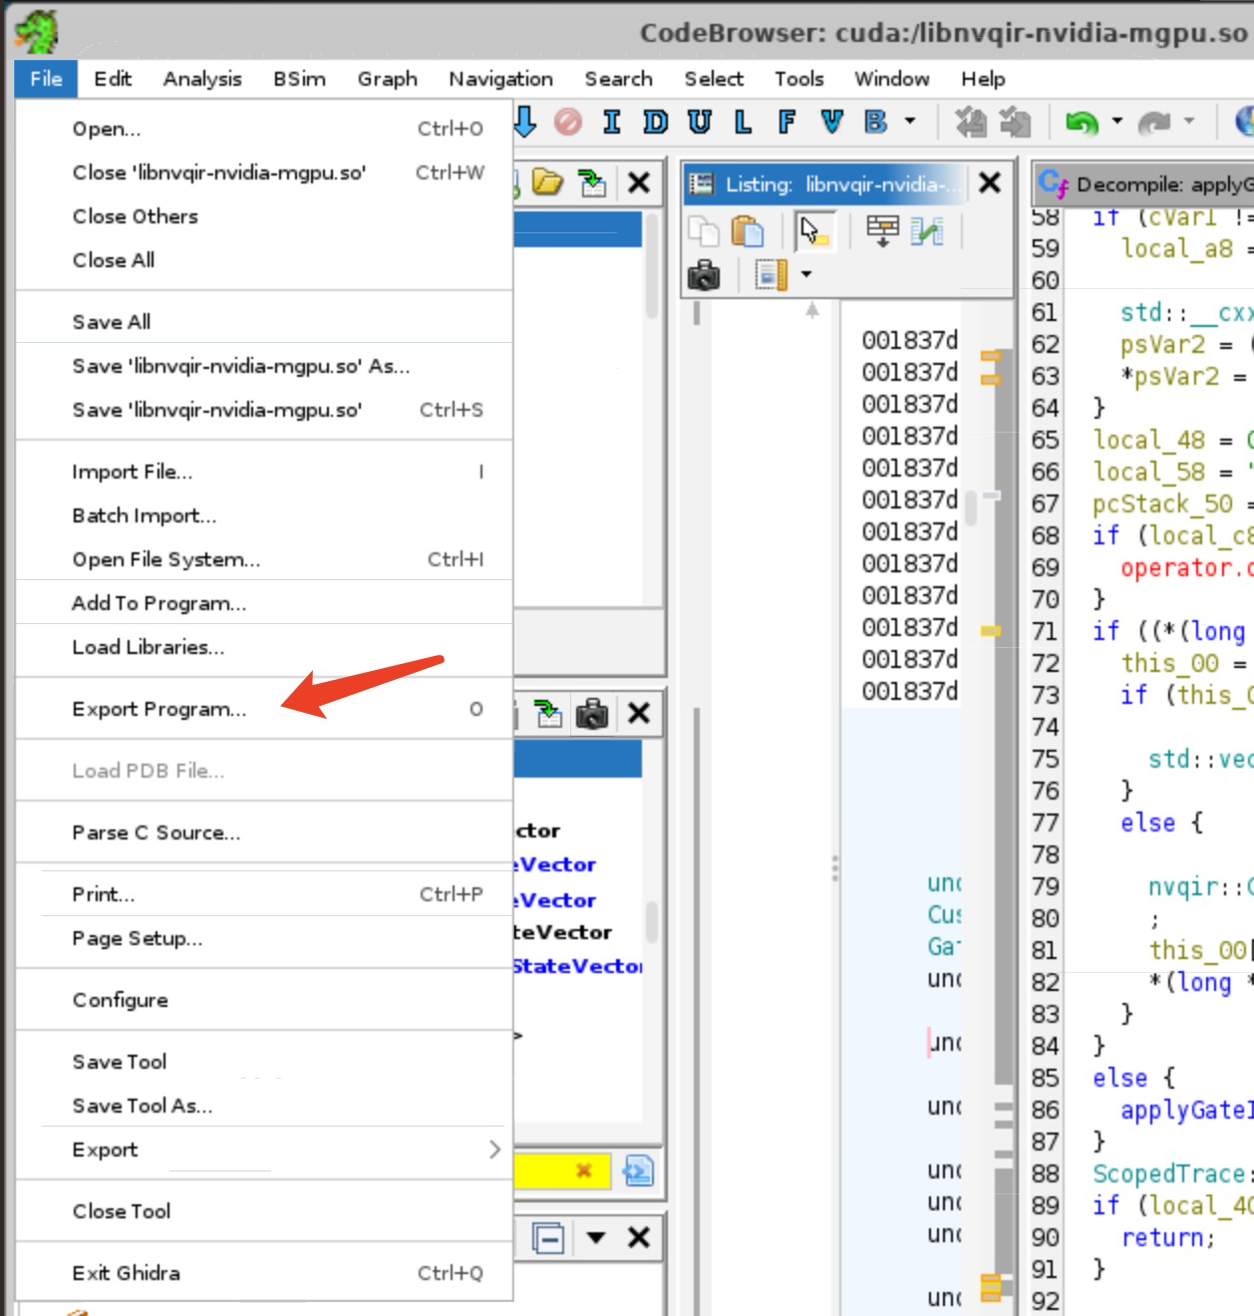The image size is (1254, 1316).
Task: Open the bookmark type dropdown arrow
Action: 909,122
